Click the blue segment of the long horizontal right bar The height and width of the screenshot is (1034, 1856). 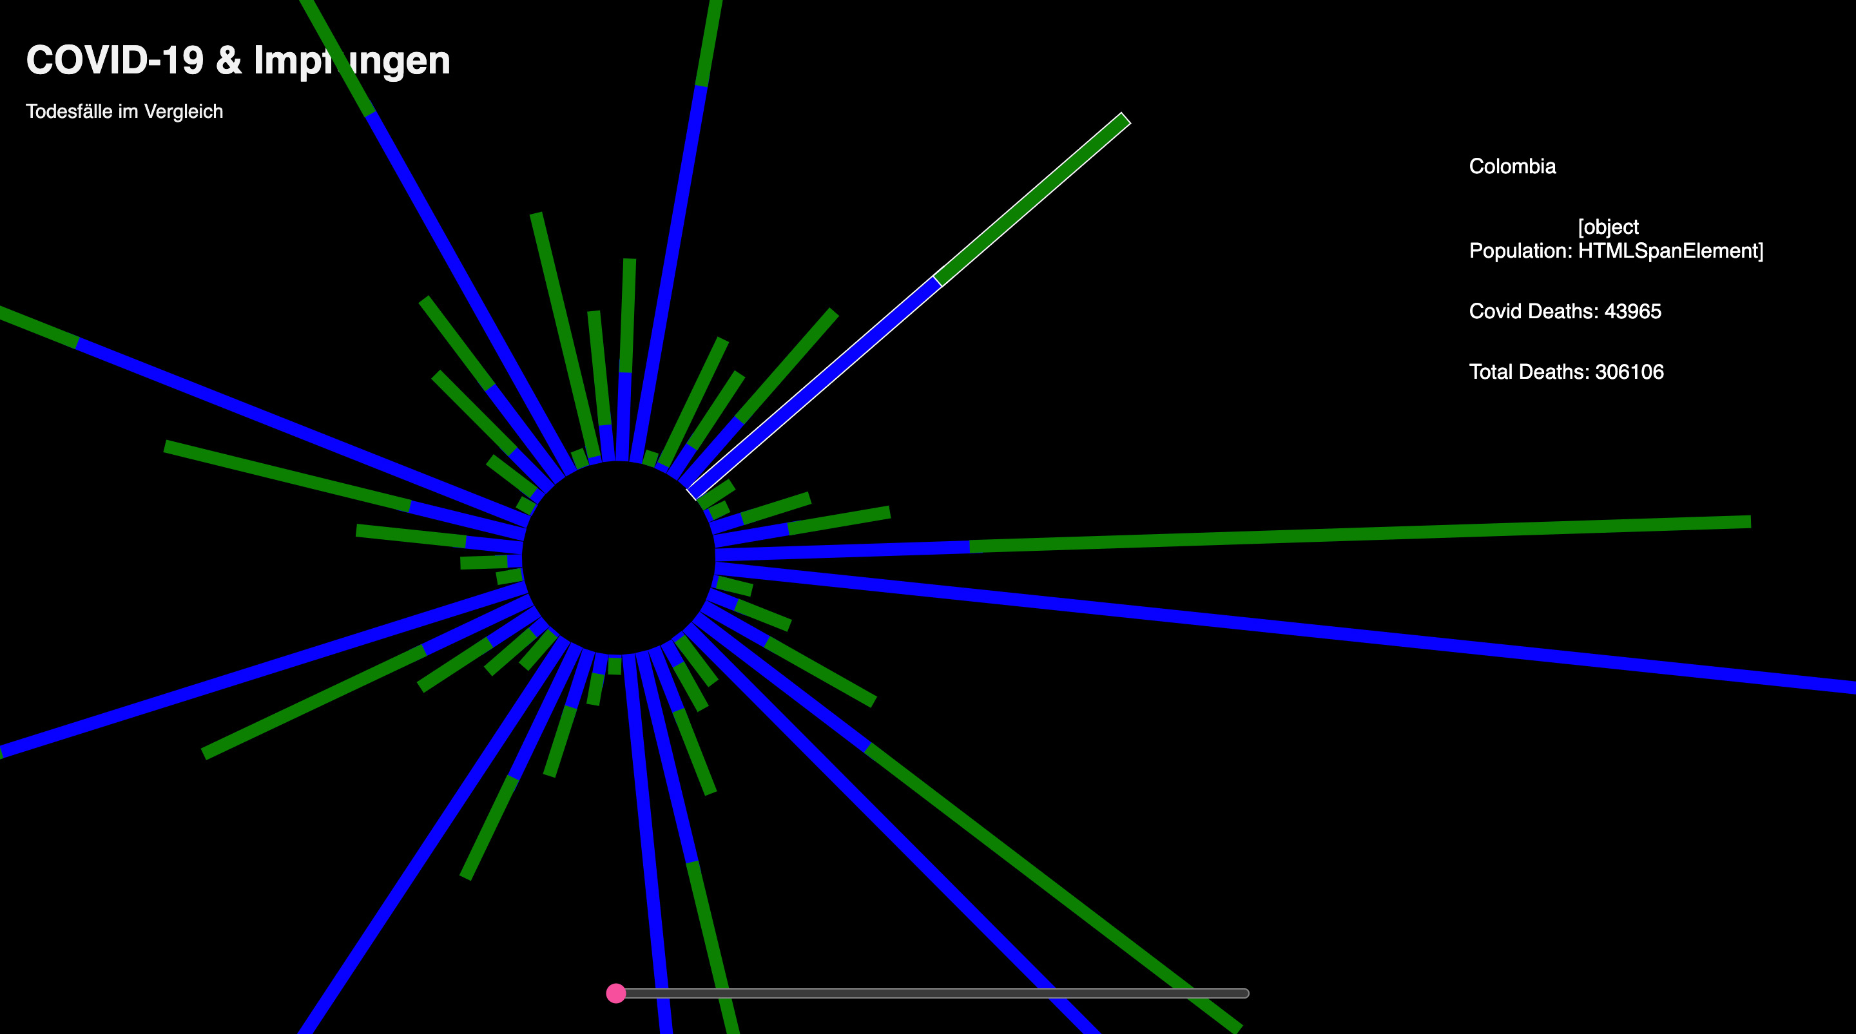click(843, 551)
